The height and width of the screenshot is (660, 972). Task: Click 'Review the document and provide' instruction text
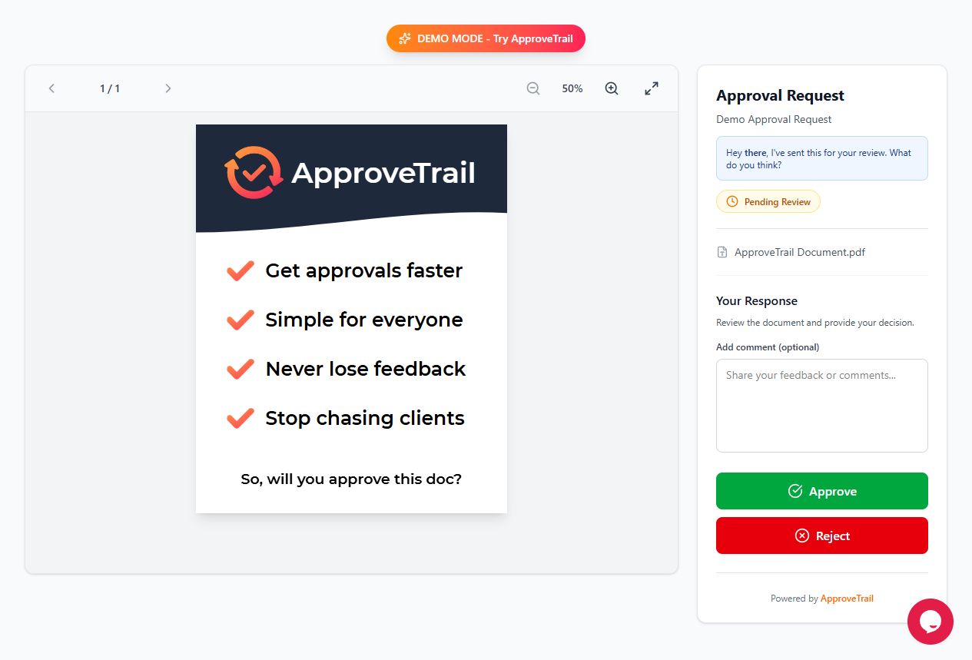(815, 323)
